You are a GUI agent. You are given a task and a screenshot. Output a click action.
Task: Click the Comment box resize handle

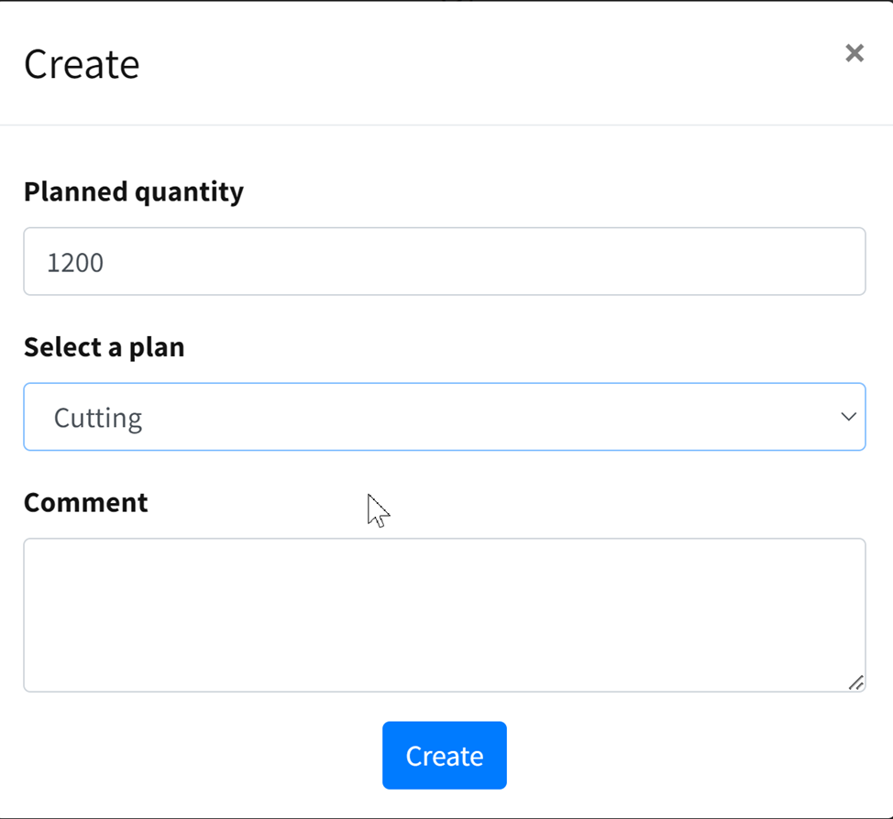click(x=855, y=682)
